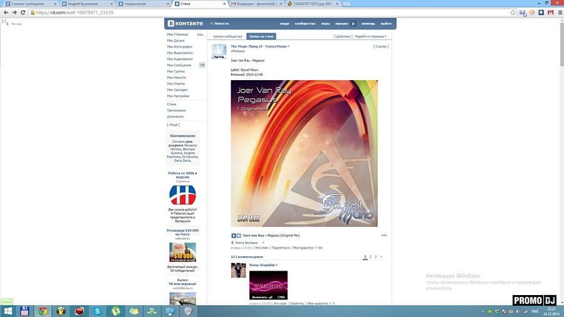564x317 pixels.
Task: Click Поделиться to share the post
Action: [280, 247]
